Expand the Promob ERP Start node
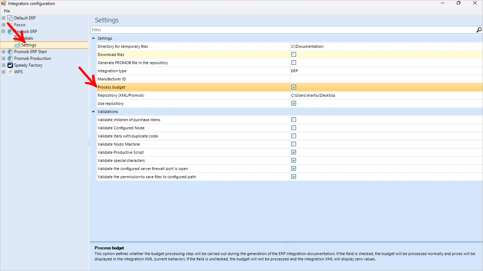This screenshot has height=271, width=483. 4,52
